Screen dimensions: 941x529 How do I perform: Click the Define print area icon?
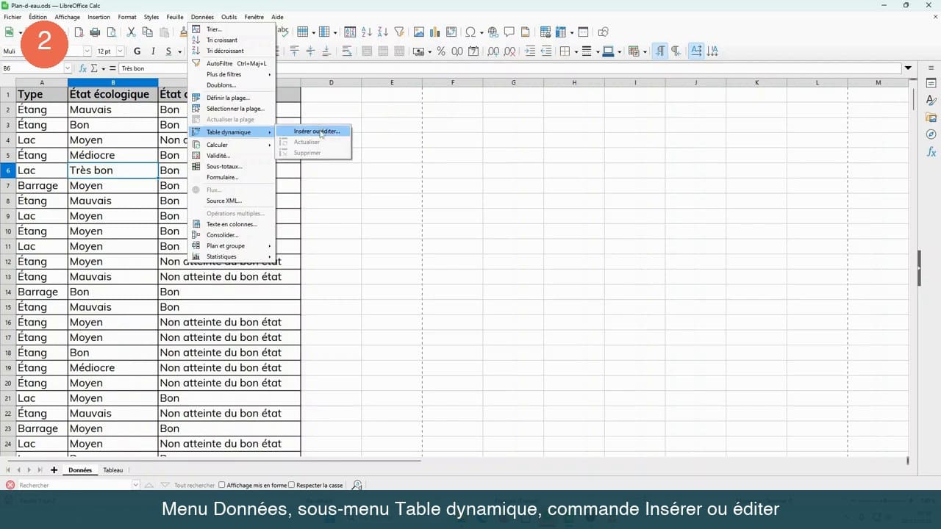(x=545, y=32)
